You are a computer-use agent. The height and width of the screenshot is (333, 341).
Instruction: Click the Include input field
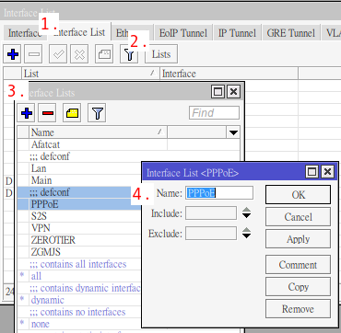click(x=211, y=213)
